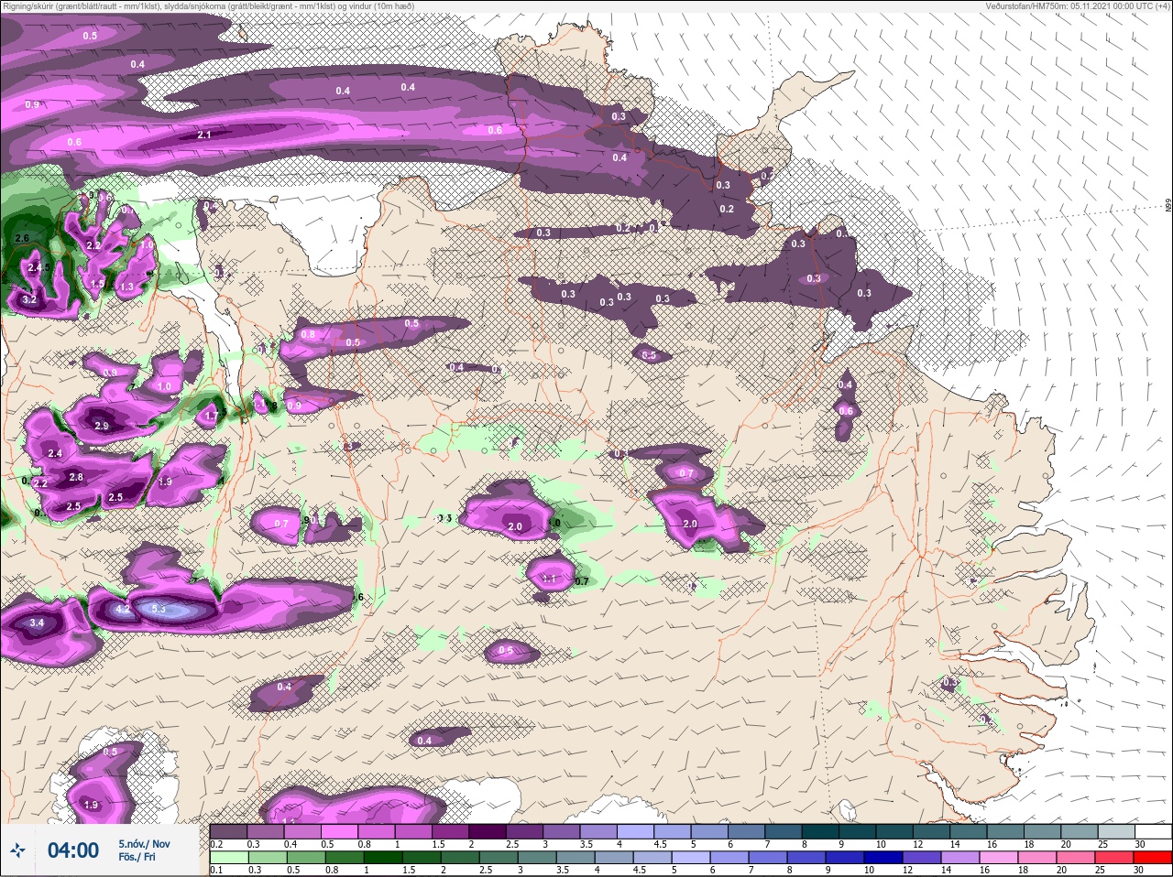Click the '5.nóv./ Nov' date label
The width and height of the screenshot is (1173, 877).
pyautogui.click(x=144, y=844)
